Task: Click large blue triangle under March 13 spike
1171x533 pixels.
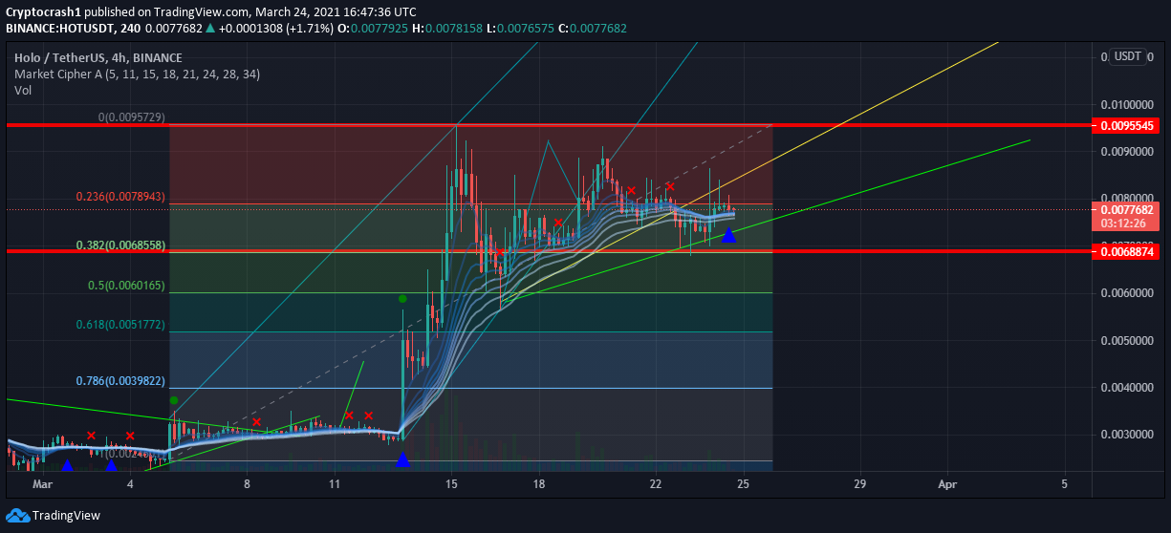Action: point(402,460)
